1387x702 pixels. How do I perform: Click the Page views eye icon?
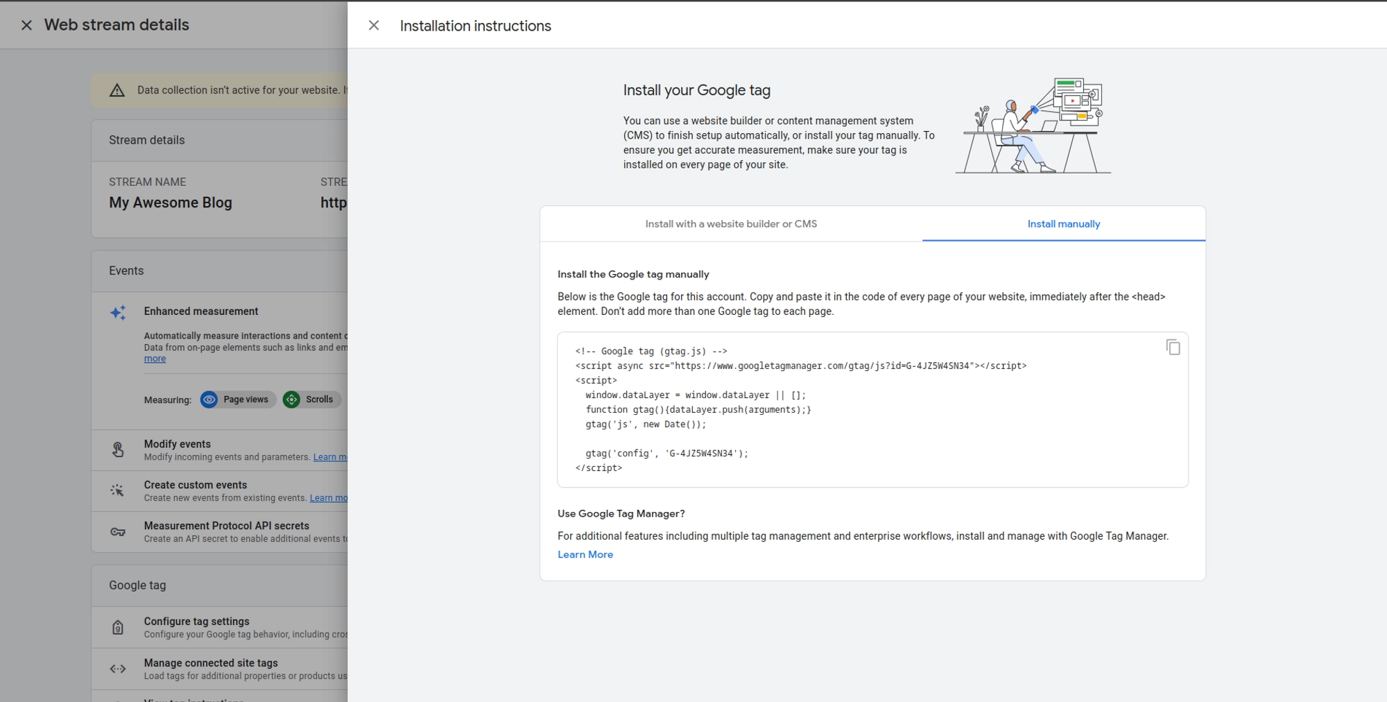click(x=209, y=400)
